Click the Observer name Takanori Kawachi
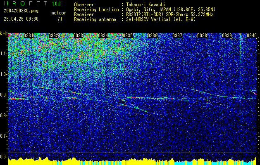 click(146, 5)
